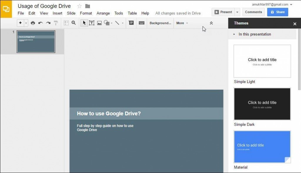Image resolution: width=301 pixels, height=173 pixels.
Task: Select the Line tool
Action: [117, 23]
